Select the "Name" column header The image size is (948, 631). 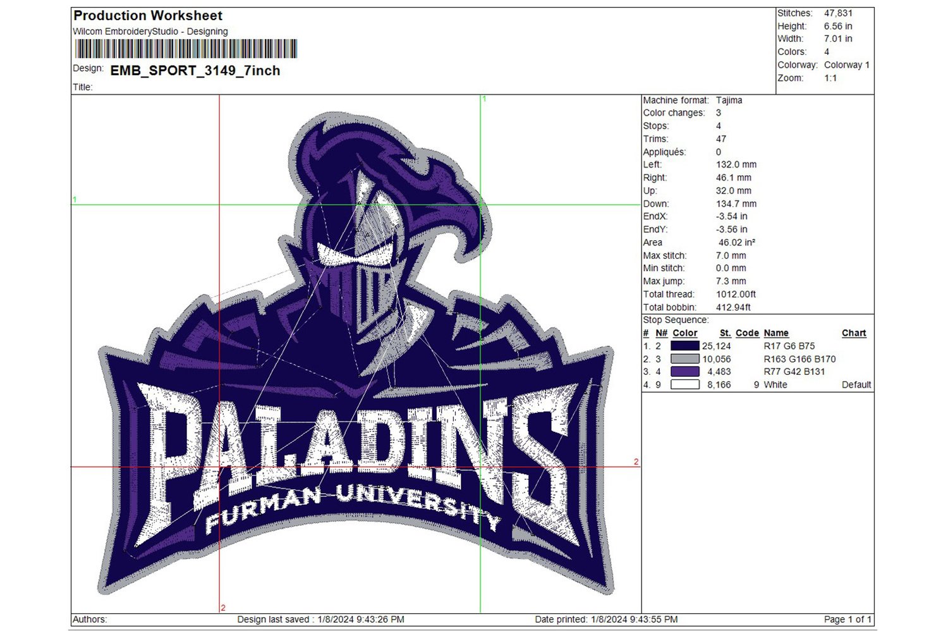(x=776, y=333)
